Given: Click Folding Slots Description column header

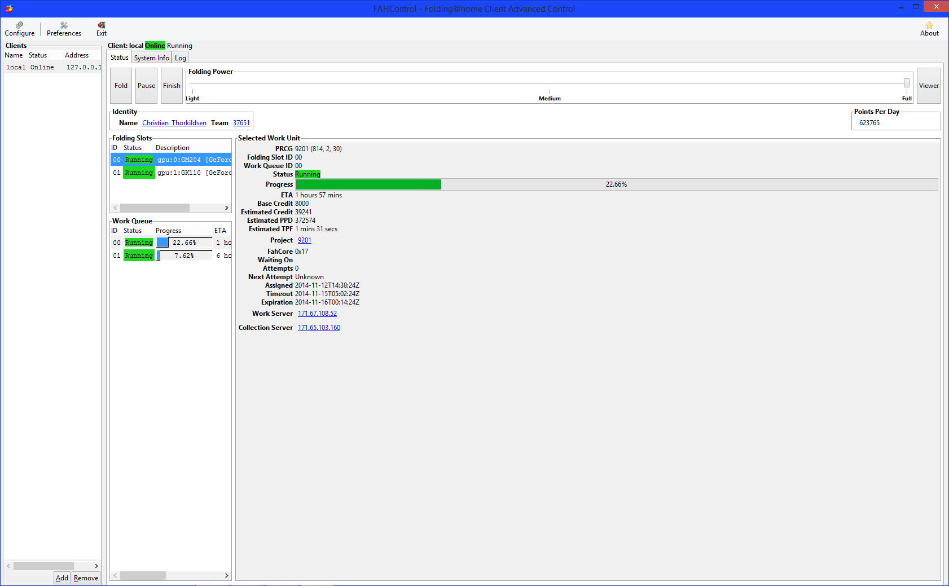Looking at the screenshot, I should click(173, 148).
